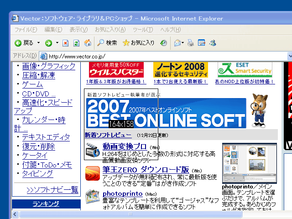Open ファイル(F) menu
Image resolution: width=292 pixels, height=219 pixels.
tap(26, 30)
